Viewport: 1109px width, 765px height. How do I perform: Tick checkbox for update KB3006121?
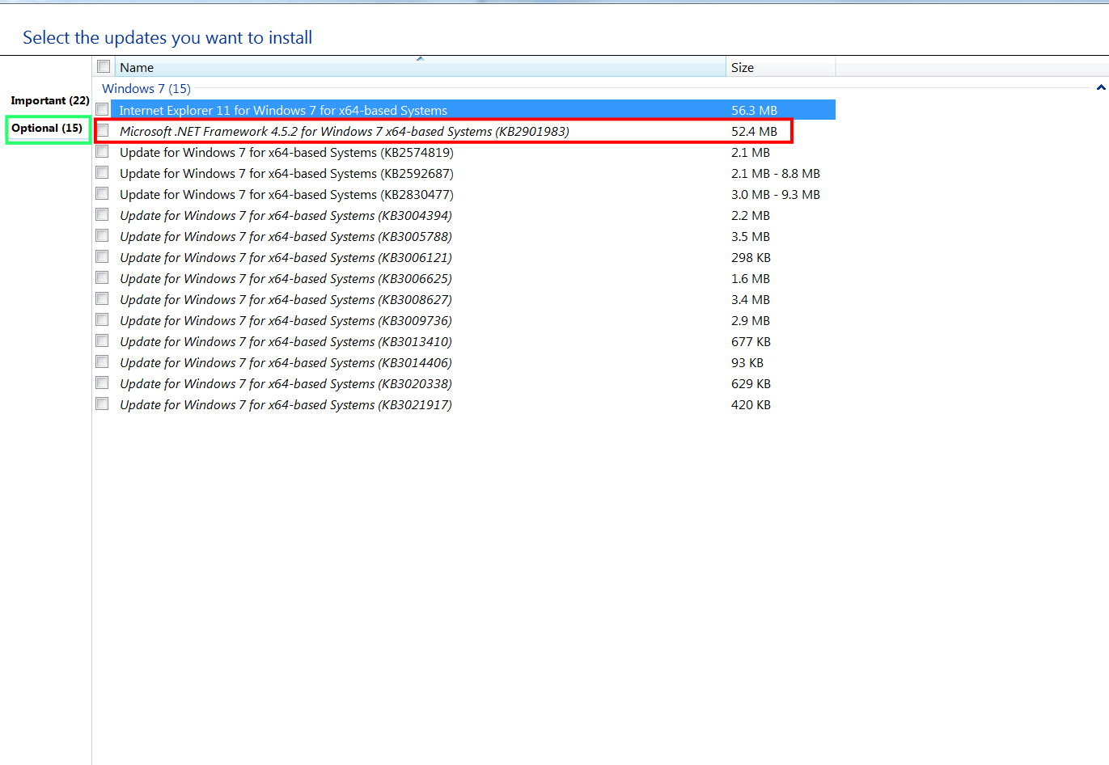pyautogui.click(x=102, y=256)
